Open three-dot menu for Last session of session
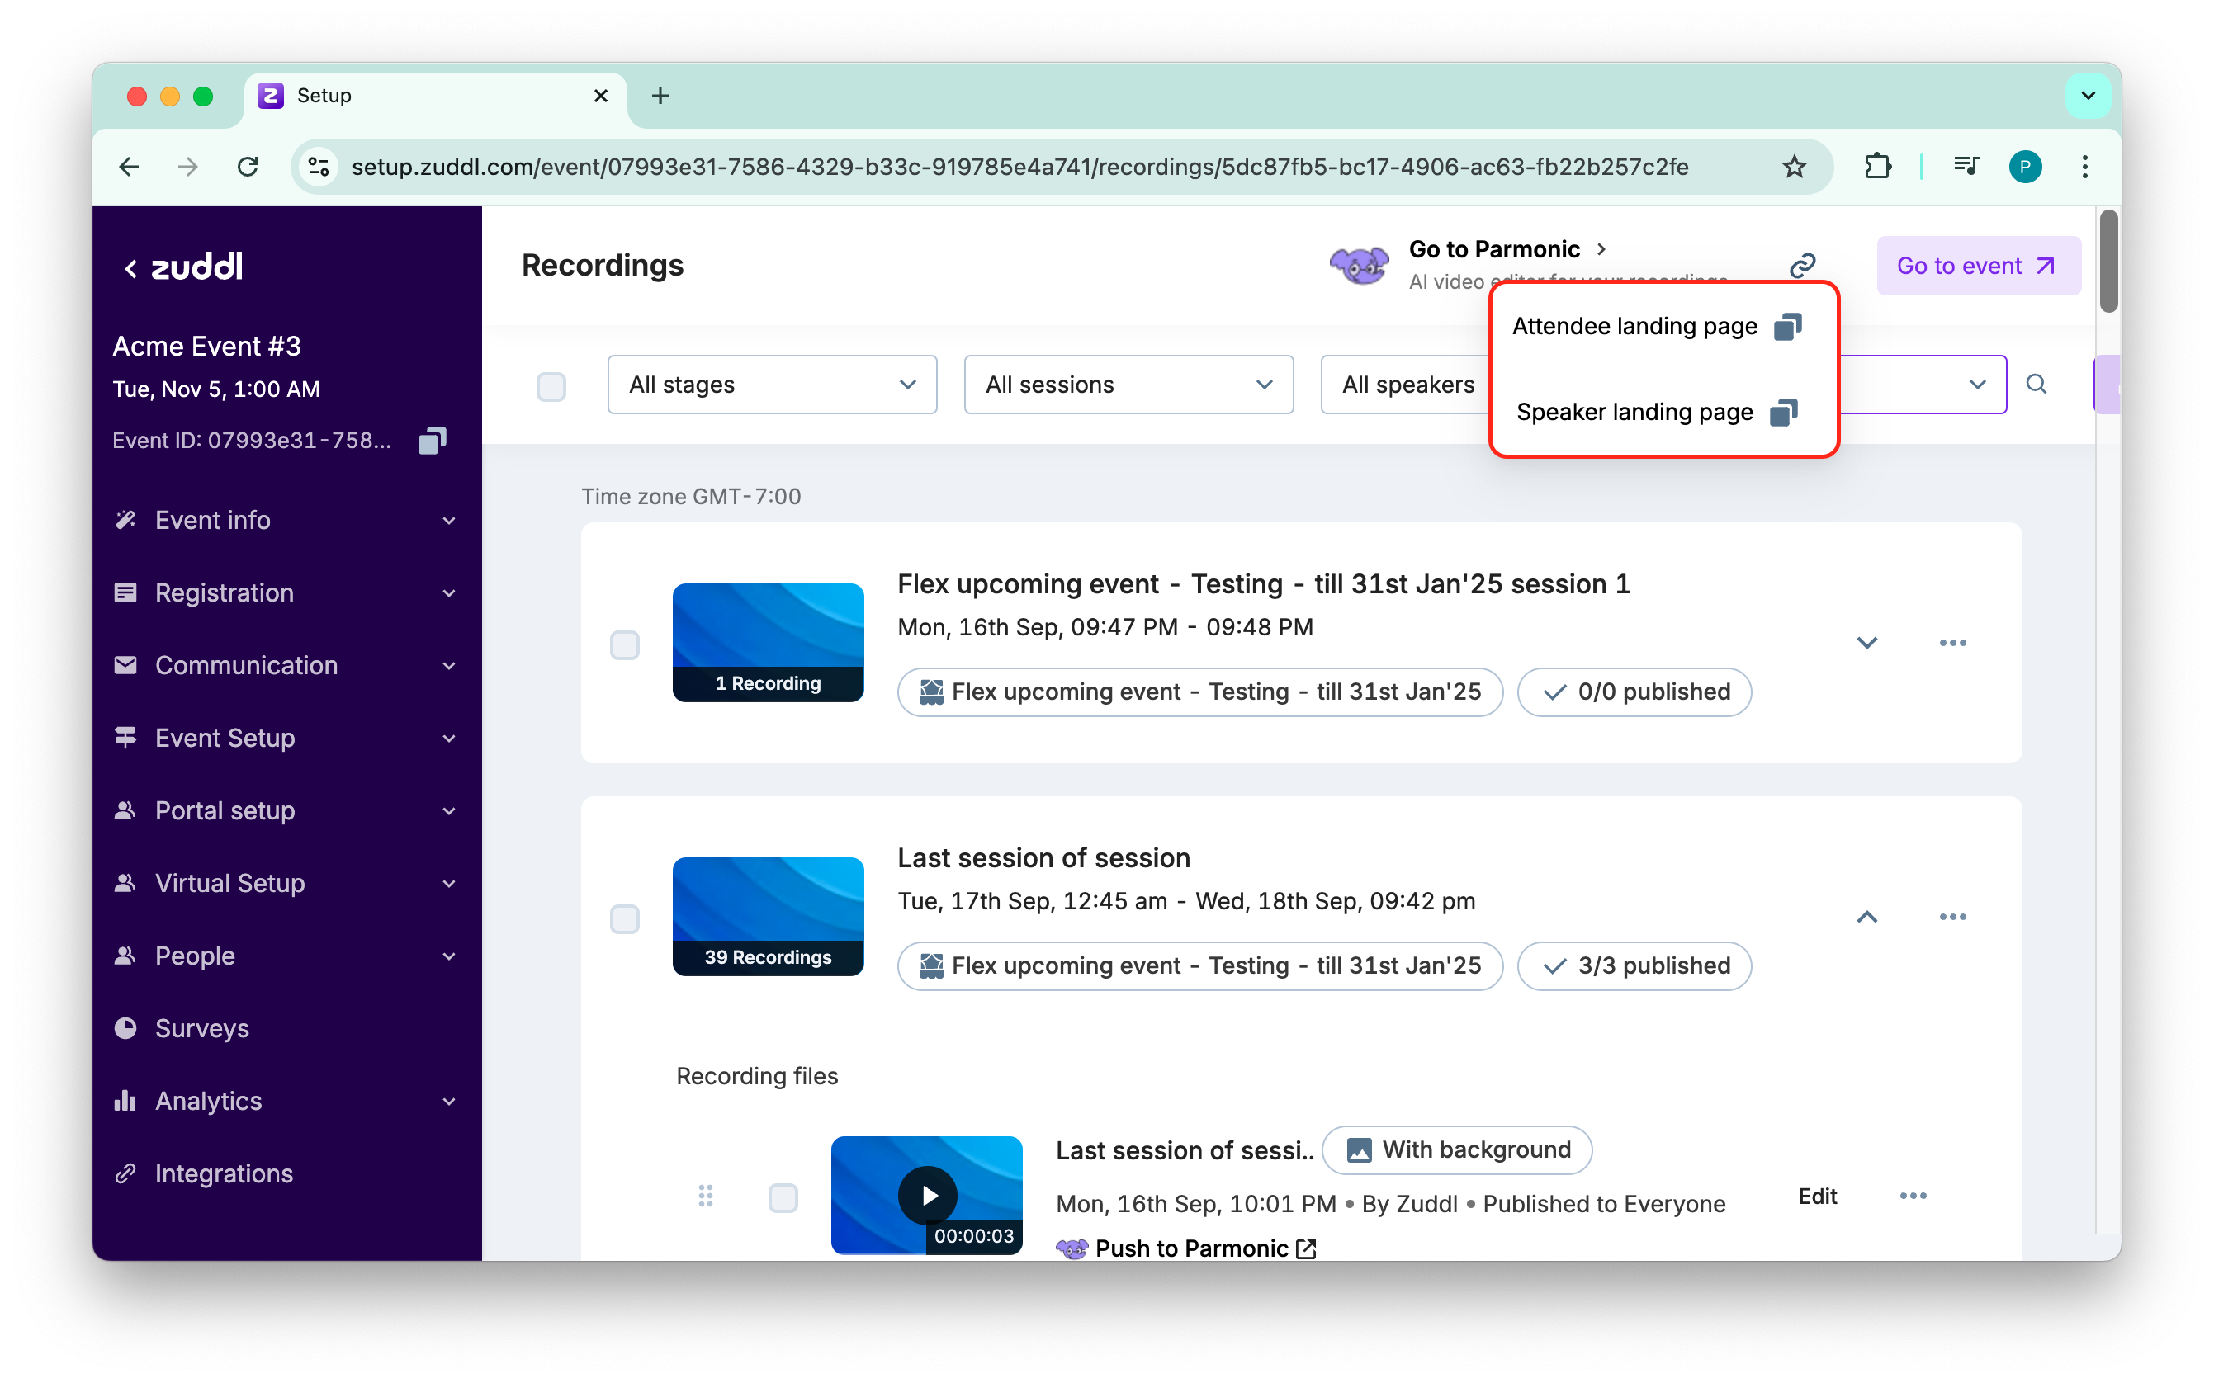 [x=1951, y=917]
